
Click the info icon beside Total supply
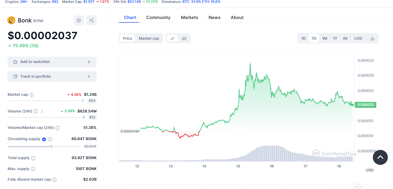33,158
